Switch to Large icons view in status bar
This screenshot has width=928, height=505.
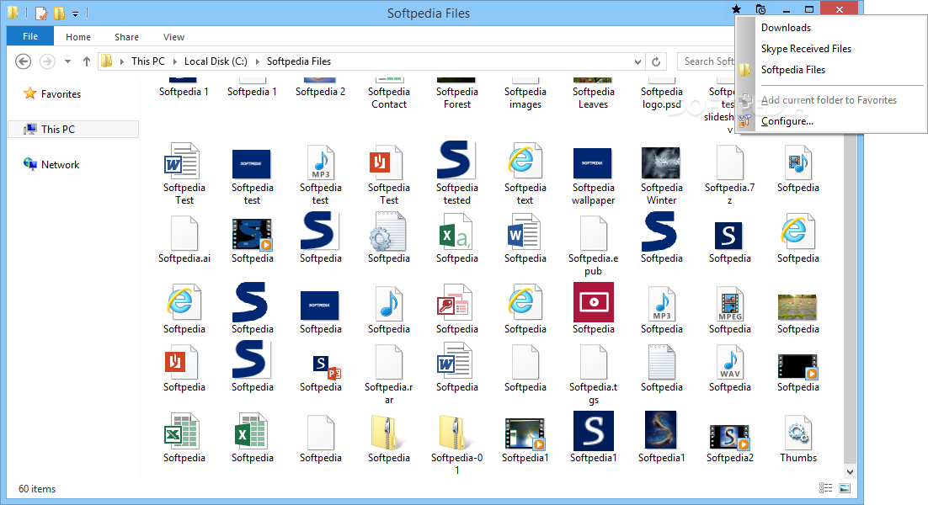845,488
